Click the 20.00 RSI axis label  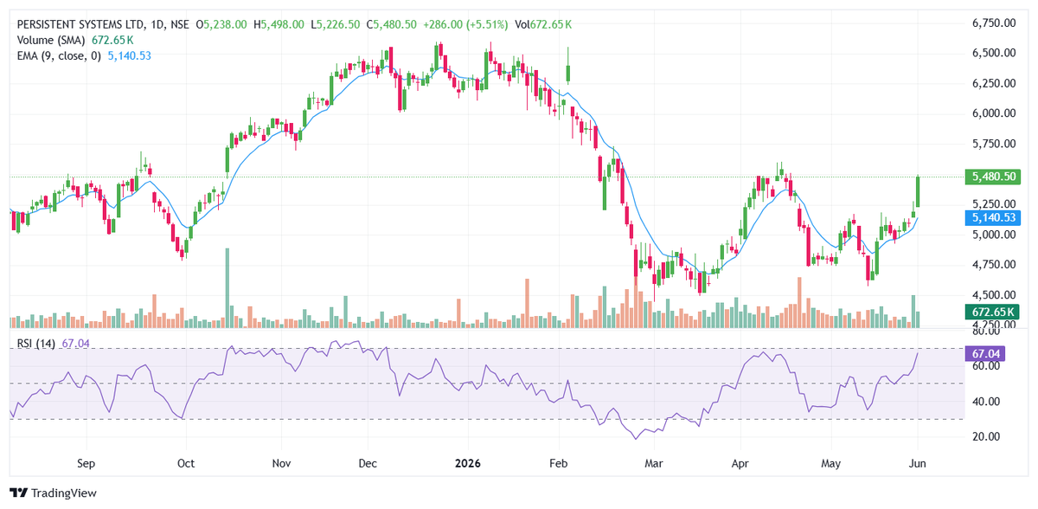point(985,437)
